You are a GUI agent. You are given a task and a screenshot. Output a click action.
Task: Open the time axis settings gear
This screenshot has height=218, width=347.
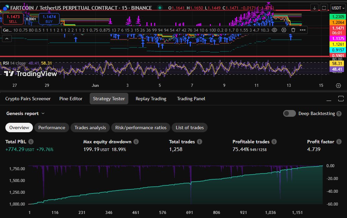[x=338, y=85]
